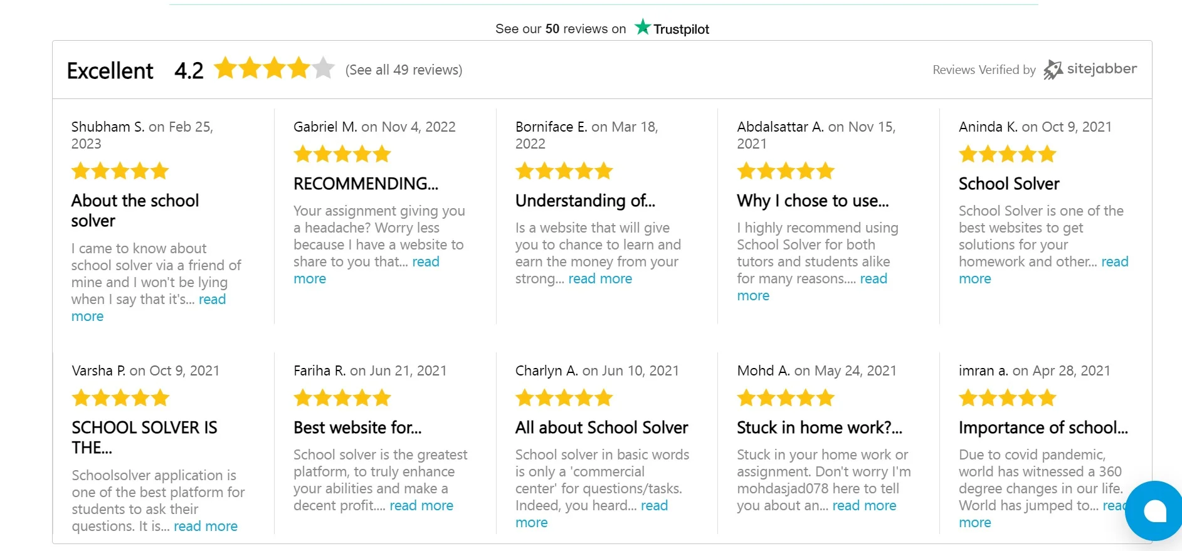Open See all 49 reviews link
This screenshot has width=1182, height=551.
click(404, 70)
